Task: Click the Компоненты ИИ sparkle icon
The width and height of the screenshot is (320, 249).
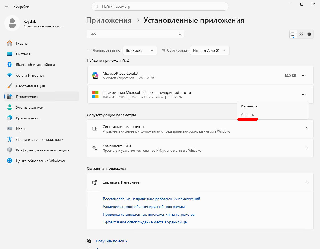Action: click(x=95, y=148)
